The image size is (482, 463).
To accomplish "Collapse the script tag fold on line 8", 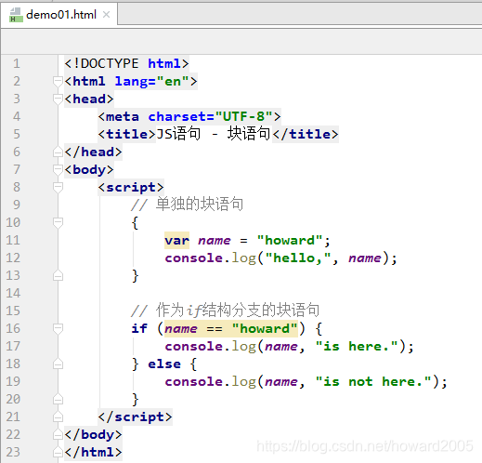I will click(x=58, y=187).
